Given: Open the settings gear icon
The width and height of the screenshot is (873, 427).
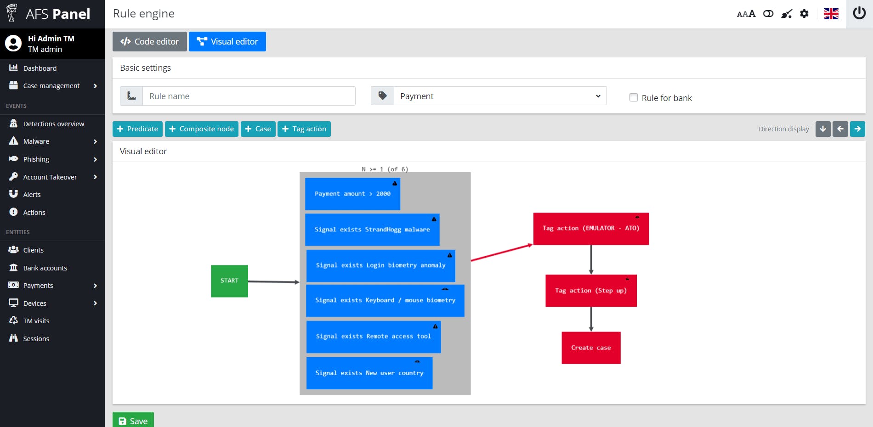Looking at the screenshot, I should pos(804,14).
